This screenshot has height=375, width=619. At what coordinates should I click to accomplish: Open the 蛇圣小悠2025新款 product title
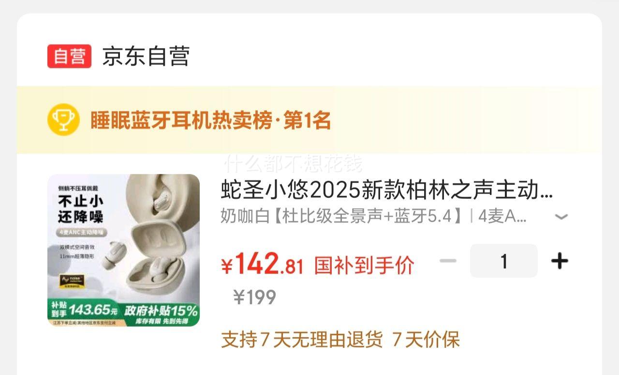tap(387, 191)
